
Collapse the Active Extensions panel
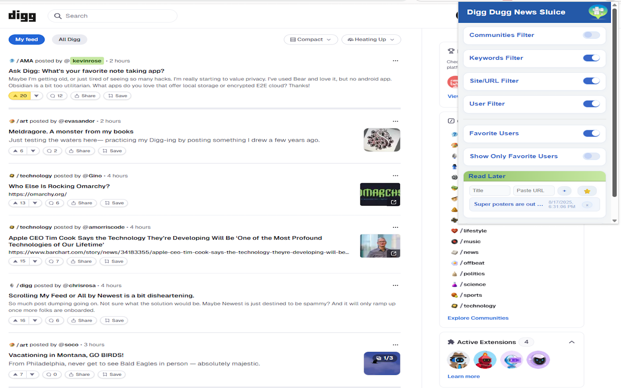572,342
